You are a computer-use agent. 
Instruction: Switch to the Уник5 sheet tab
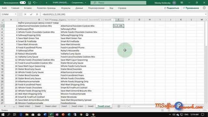point(64,106)
